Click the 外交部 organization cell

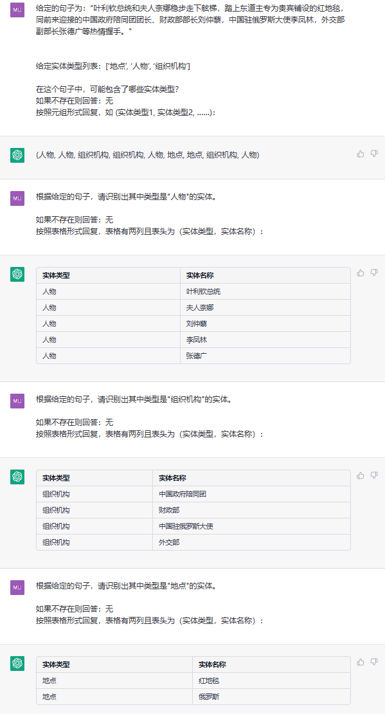[251, 542]
